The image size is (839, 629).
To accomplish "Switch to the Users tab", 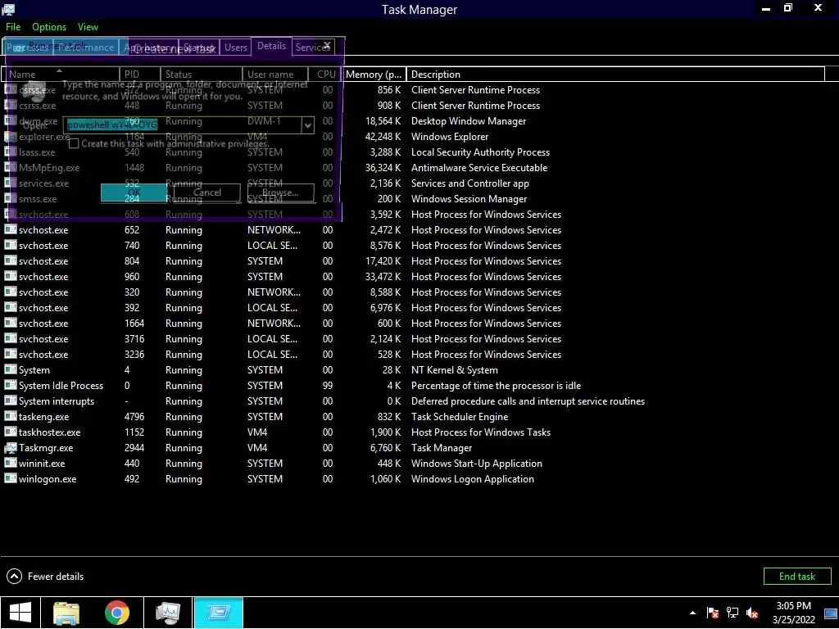I will point(235,47).
